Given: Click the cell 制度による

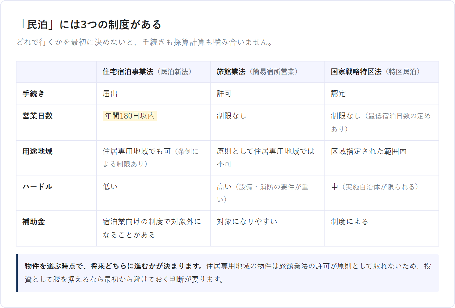Looking at the screenshot, I should tap(382, 228).
